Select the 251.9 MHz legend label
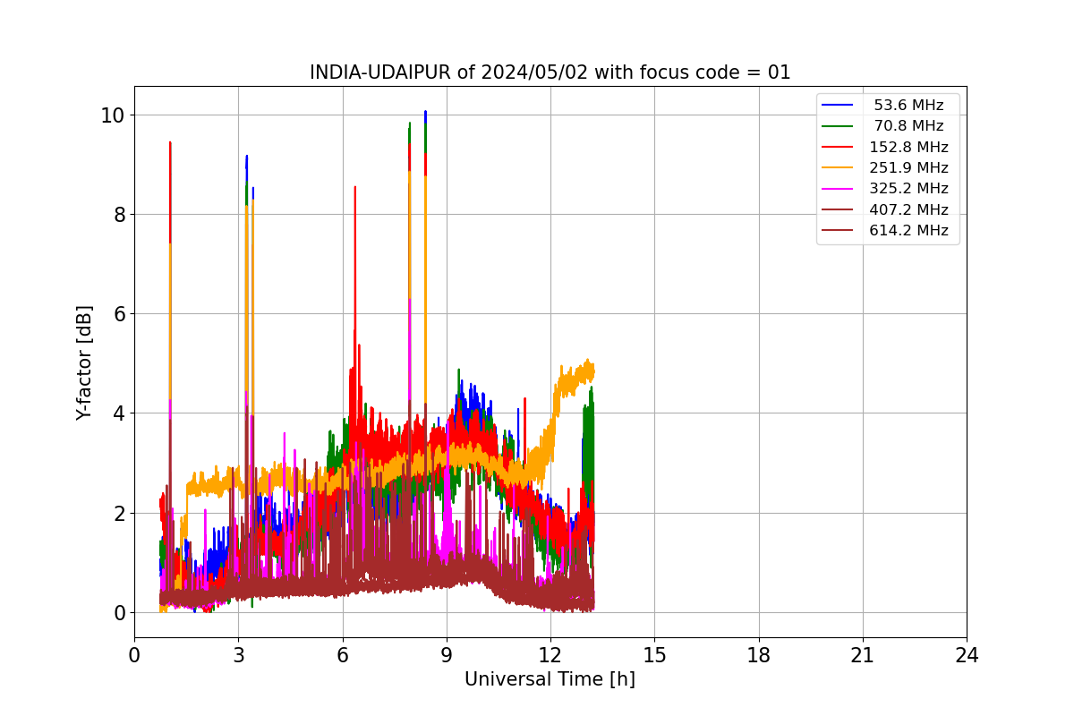The width and height of the screenshot is (1074, 716). (908, 168)
